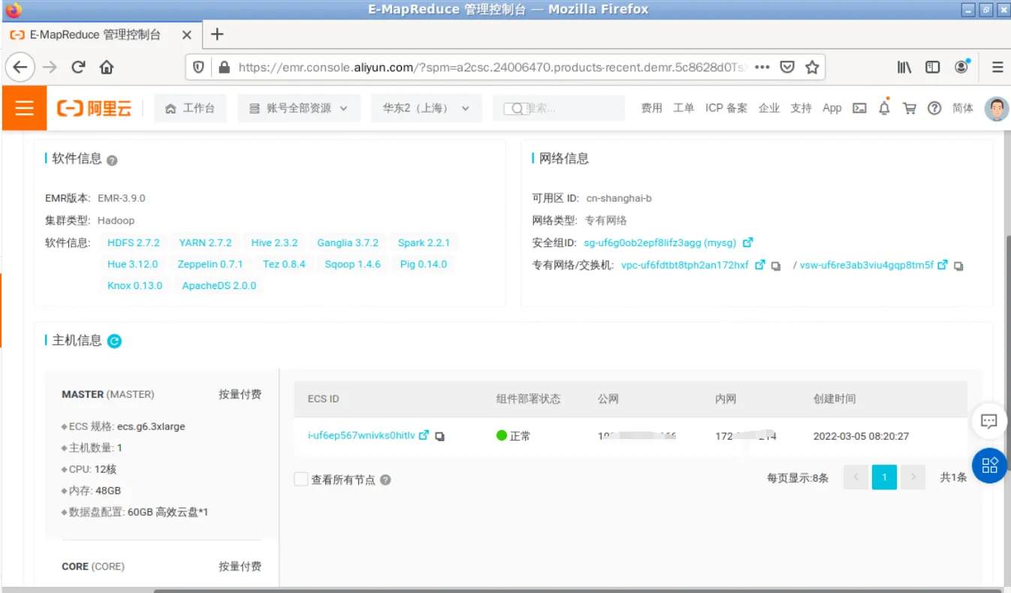Open the vpc-uf6fdtbt8tph2an172hxf link
1011x593 pixels.
(685, 264)
